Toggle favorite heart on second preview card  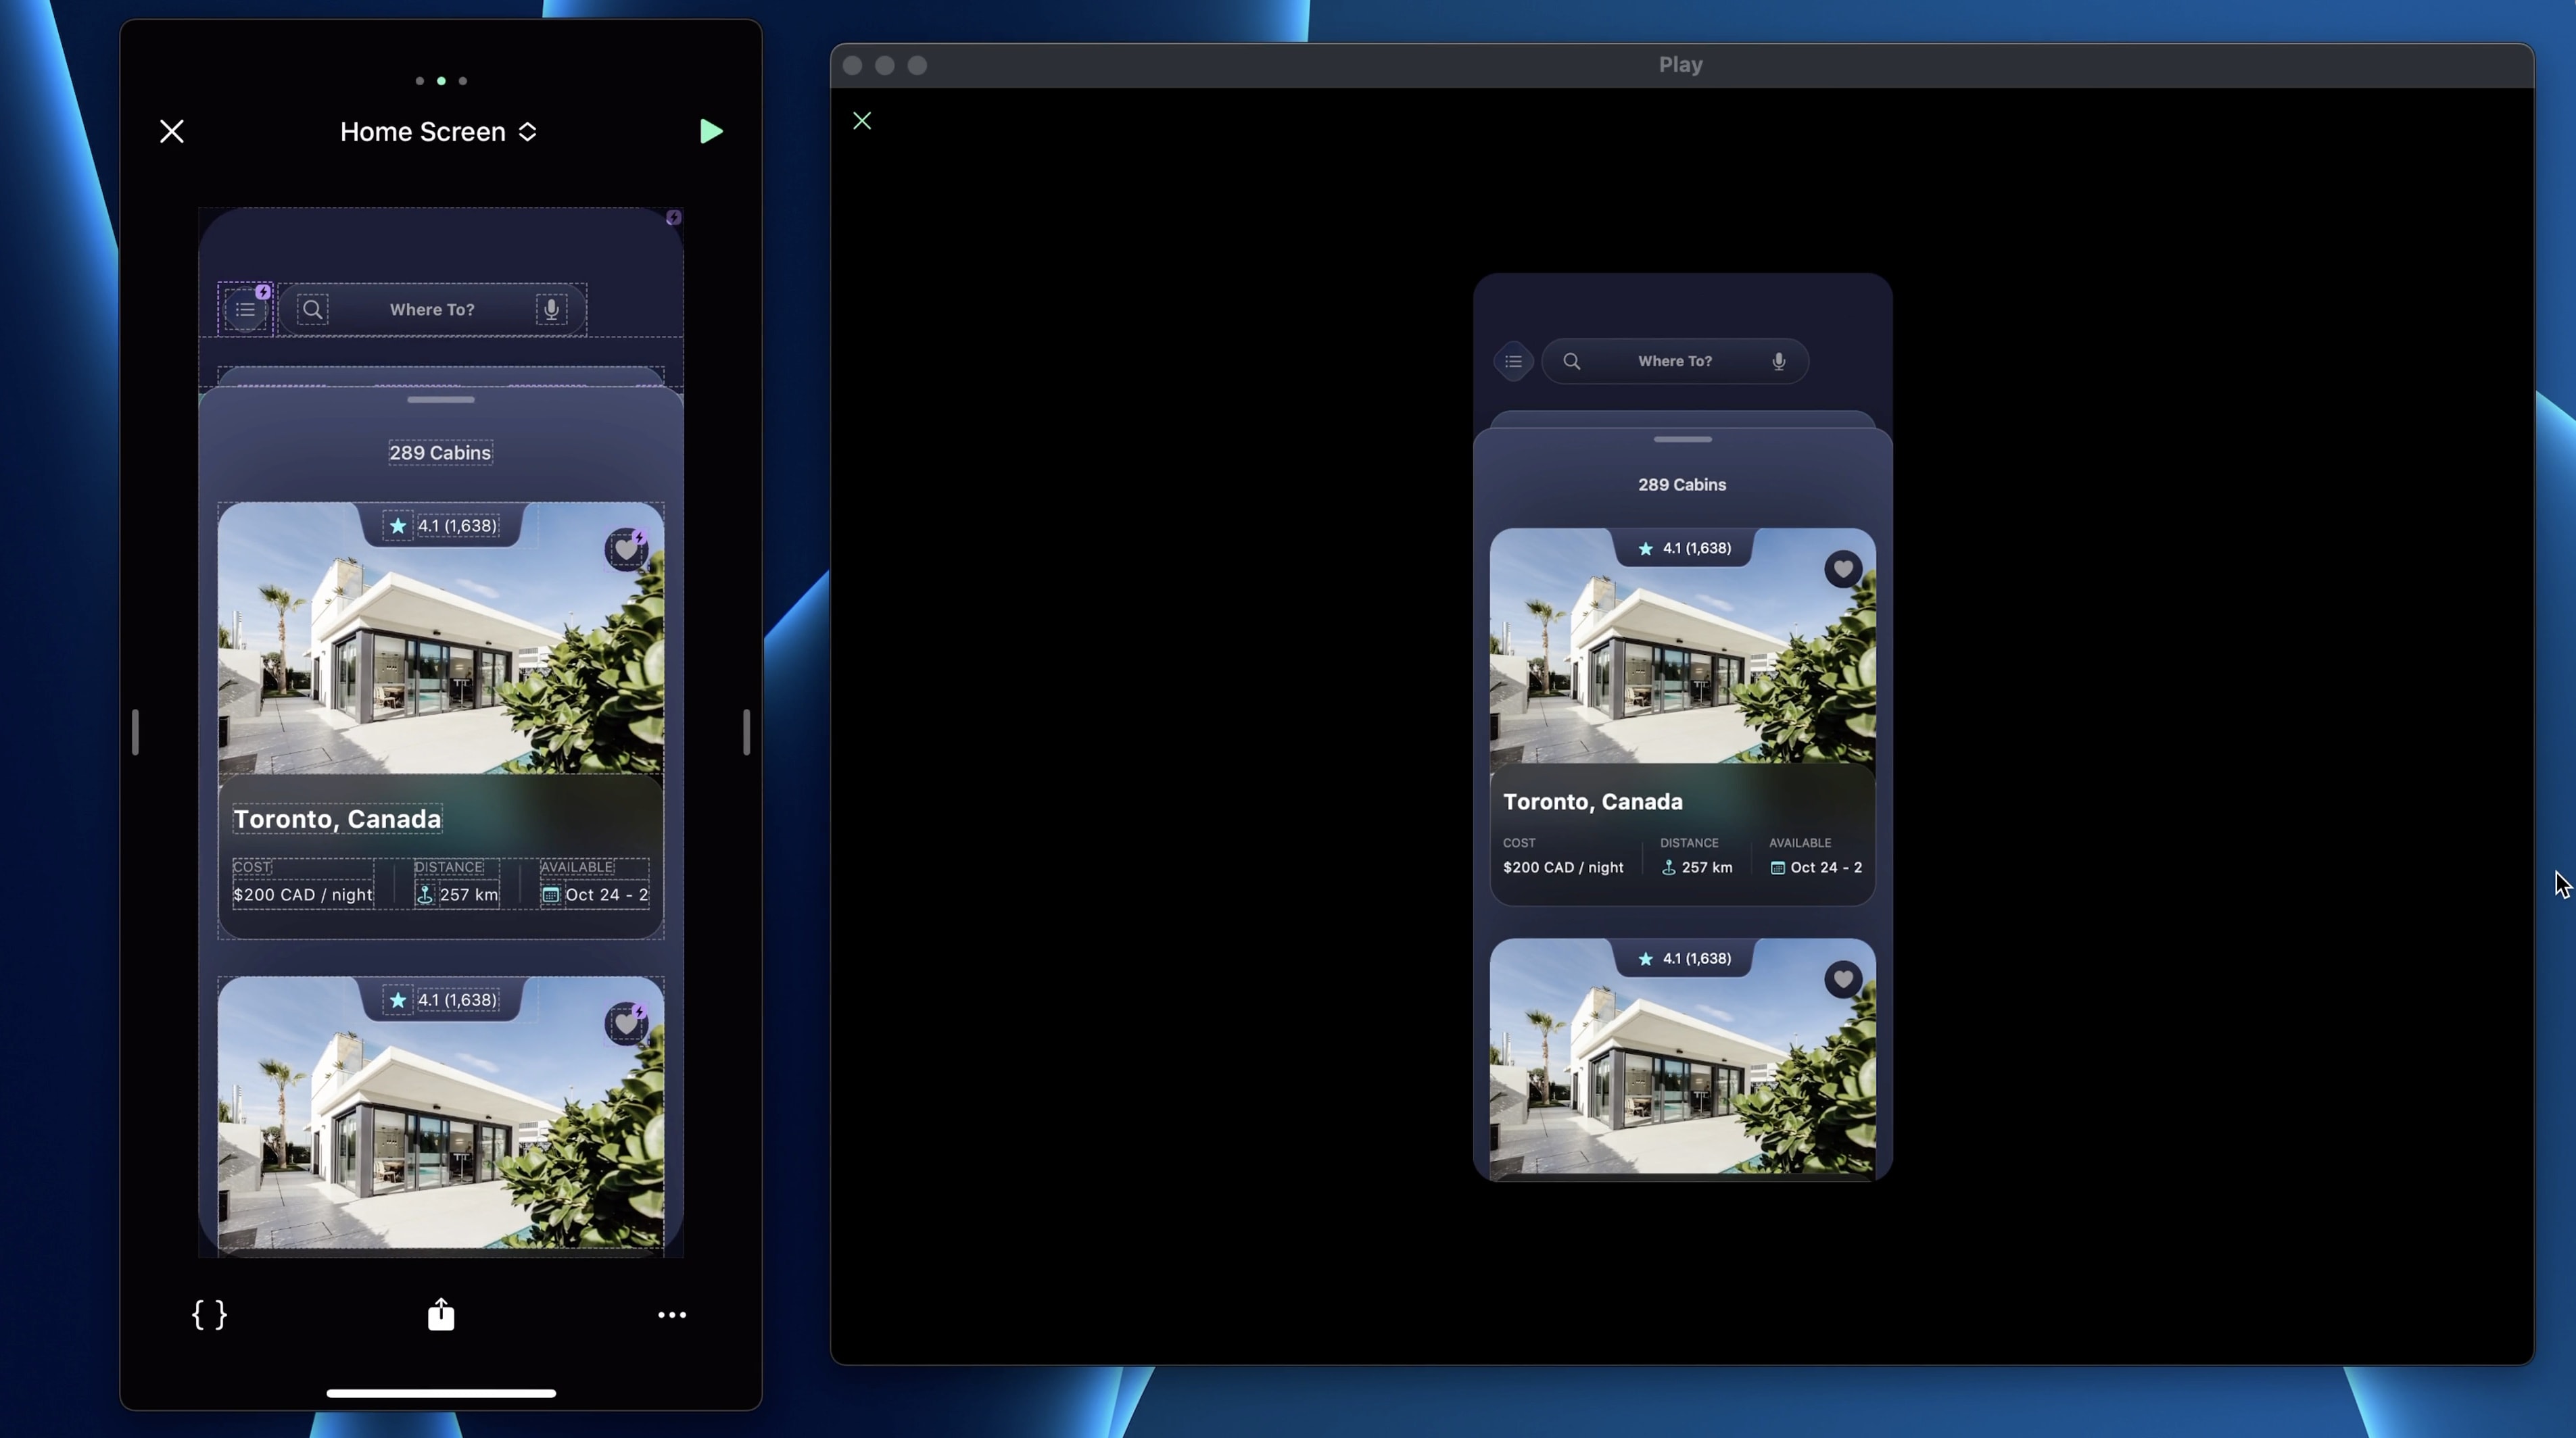(1843, 979)
